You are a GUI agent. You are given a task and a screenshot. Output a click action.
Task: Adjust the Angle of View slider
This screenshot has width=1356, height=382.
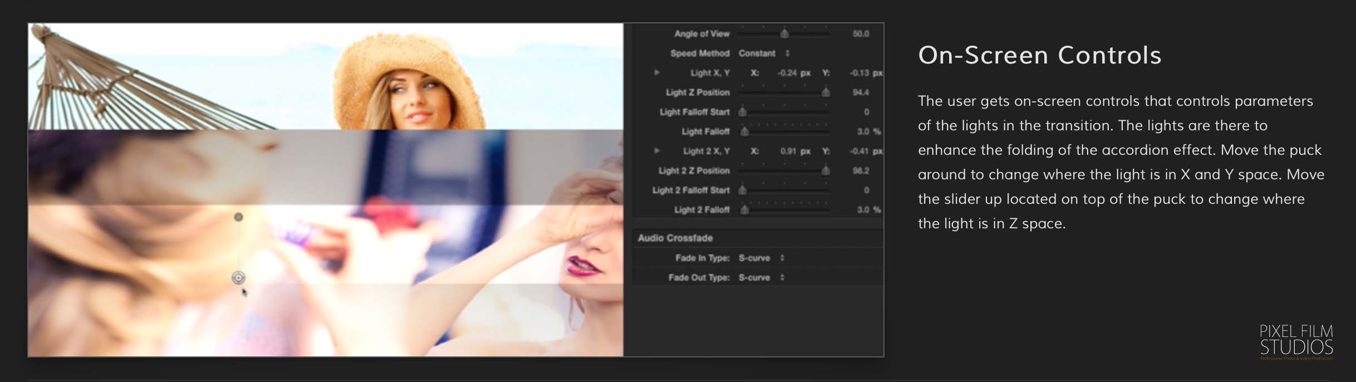[784, 34]
